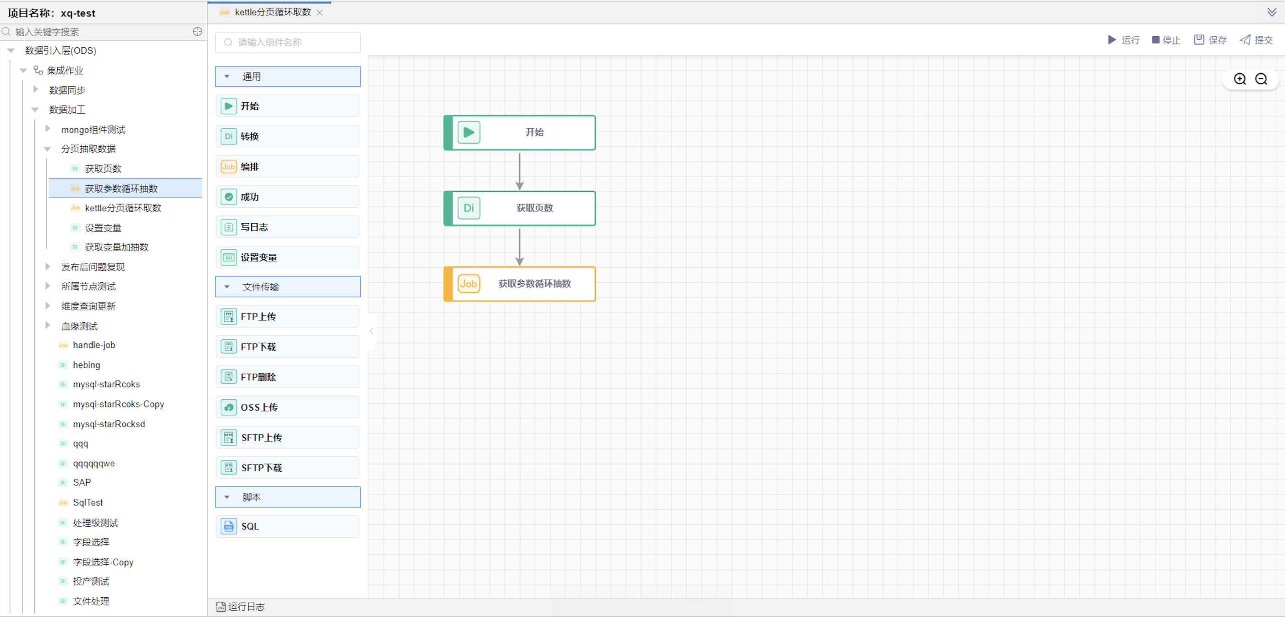Click the Run (运行) play icon

click(1112, 40)
